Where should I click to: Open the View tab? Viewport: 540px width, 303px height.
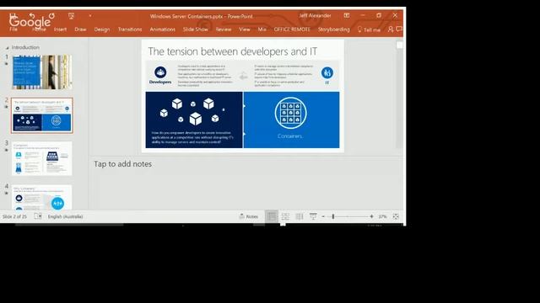[x=245, y=29]
